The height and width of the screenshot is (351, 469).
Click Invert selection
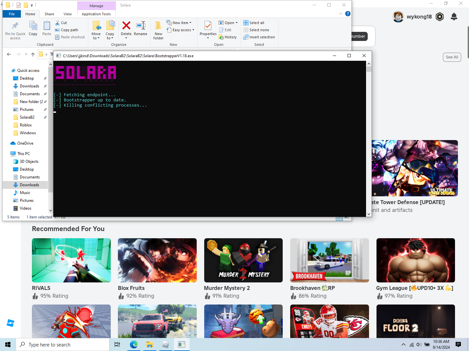259,37
